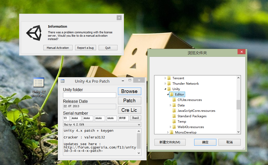Screen dimensions: 268x165
Task: Click the NUUN serial field
Action: coord(124,118)
